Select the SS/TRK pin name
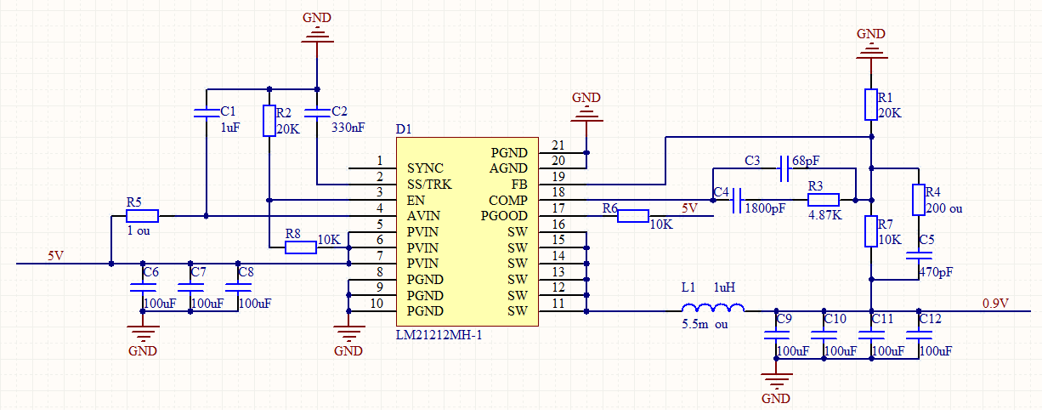 (x=429, y=184)
